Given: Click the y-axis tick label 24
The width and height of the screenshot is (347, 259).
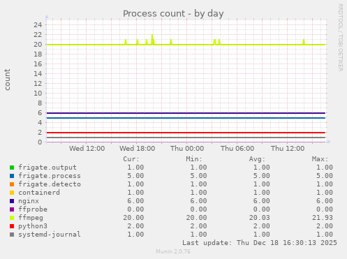Looking at the screenshot, I should coord(38,24).
